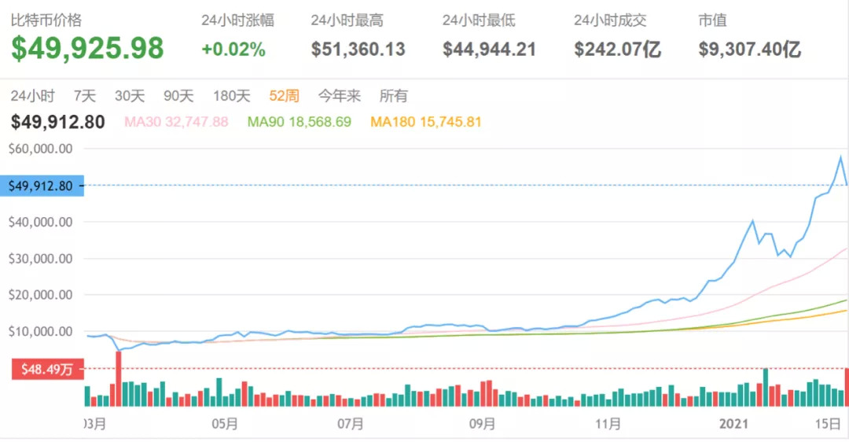Show 所有 full price history

click(394, 96)
